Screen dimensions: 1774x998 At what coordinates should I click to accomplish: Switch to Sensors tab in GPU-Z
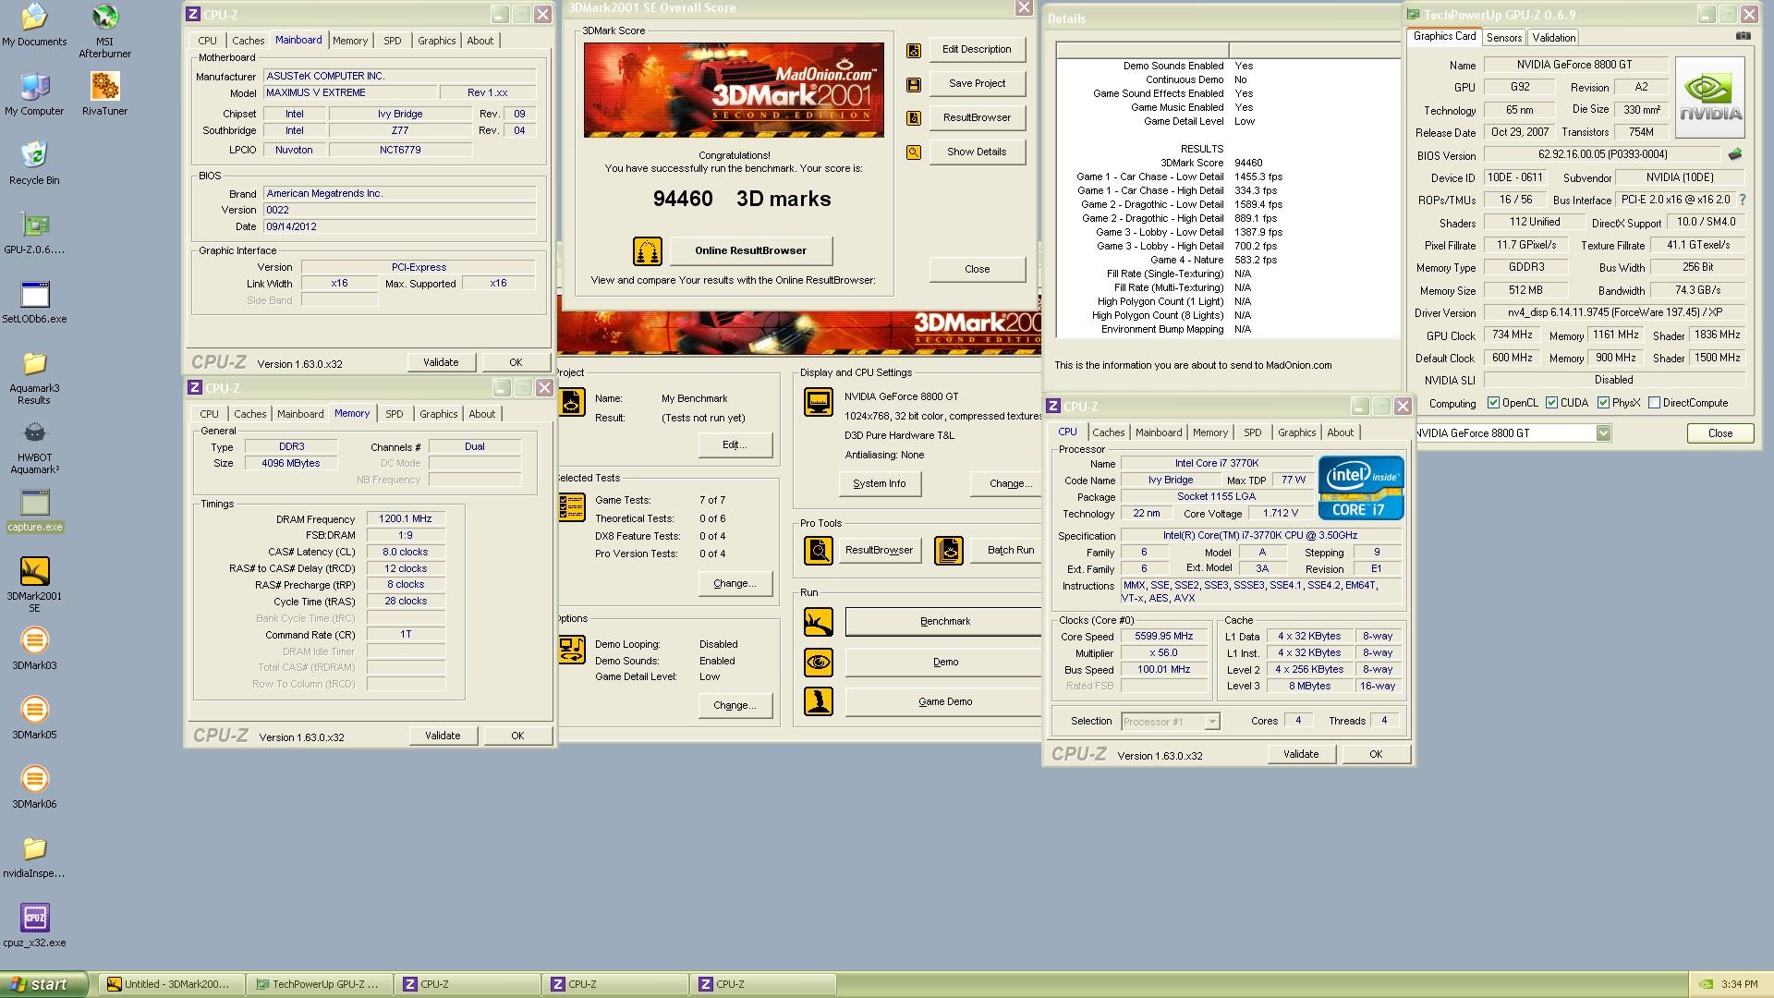click(x=1504, y=38)
